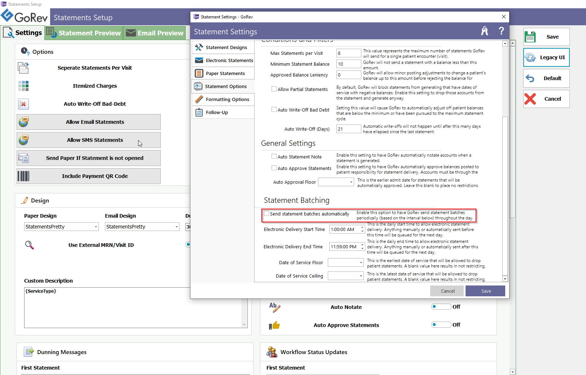Click the magnifier icon for External MRN

30,245
